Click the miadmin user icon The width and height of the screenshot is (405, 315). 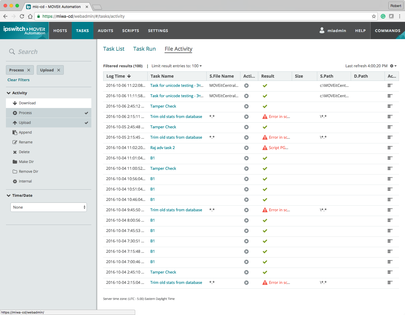(x=322, y=30)
